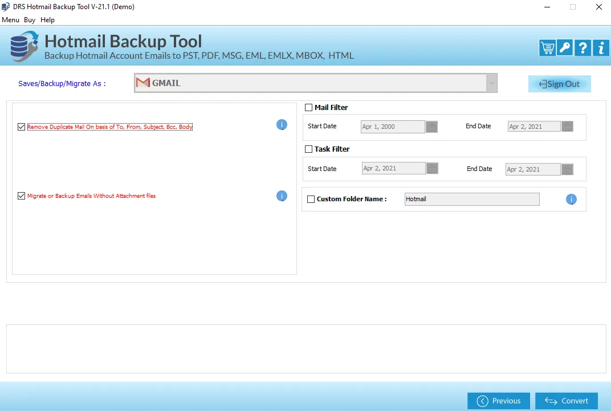This screenshot has width=611, height=411.
Task: Click the GMAIL text in the dropdown
Action: tap(166, 83)
